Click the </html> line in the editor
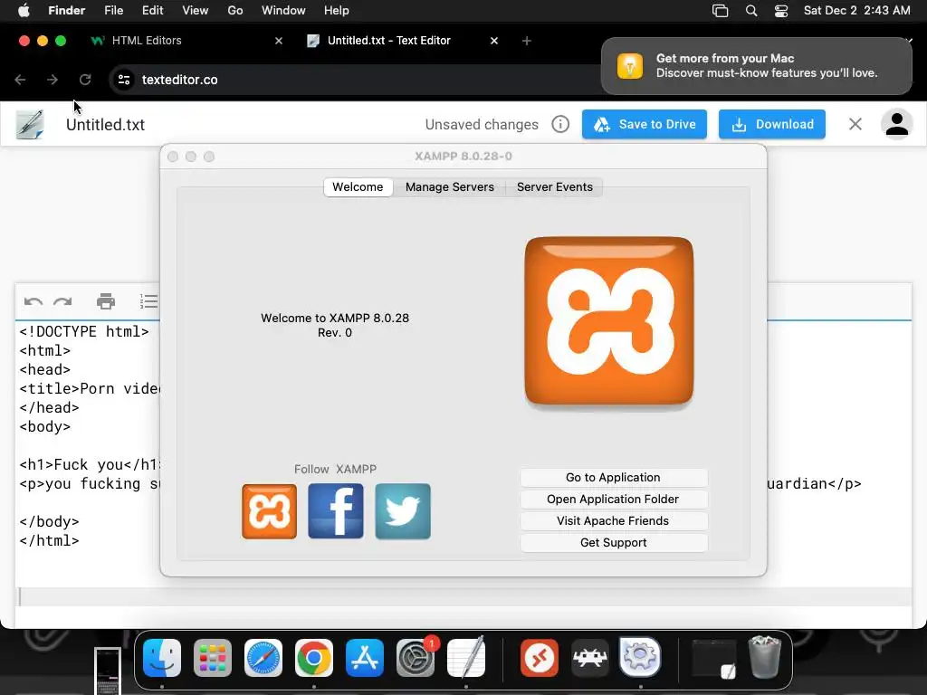This screenshot has width=927, height=695. (49, 541)
